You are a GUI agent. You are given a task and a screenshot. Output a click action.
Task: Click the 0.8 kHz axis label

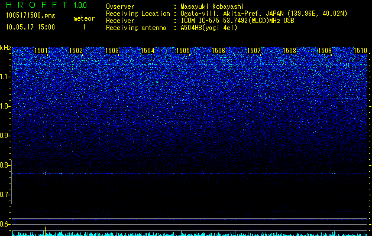(x=5, y=165)
